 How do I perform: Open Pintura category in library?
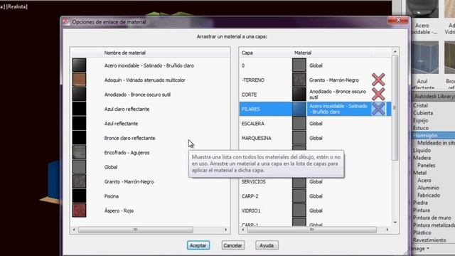pos(422,210)
